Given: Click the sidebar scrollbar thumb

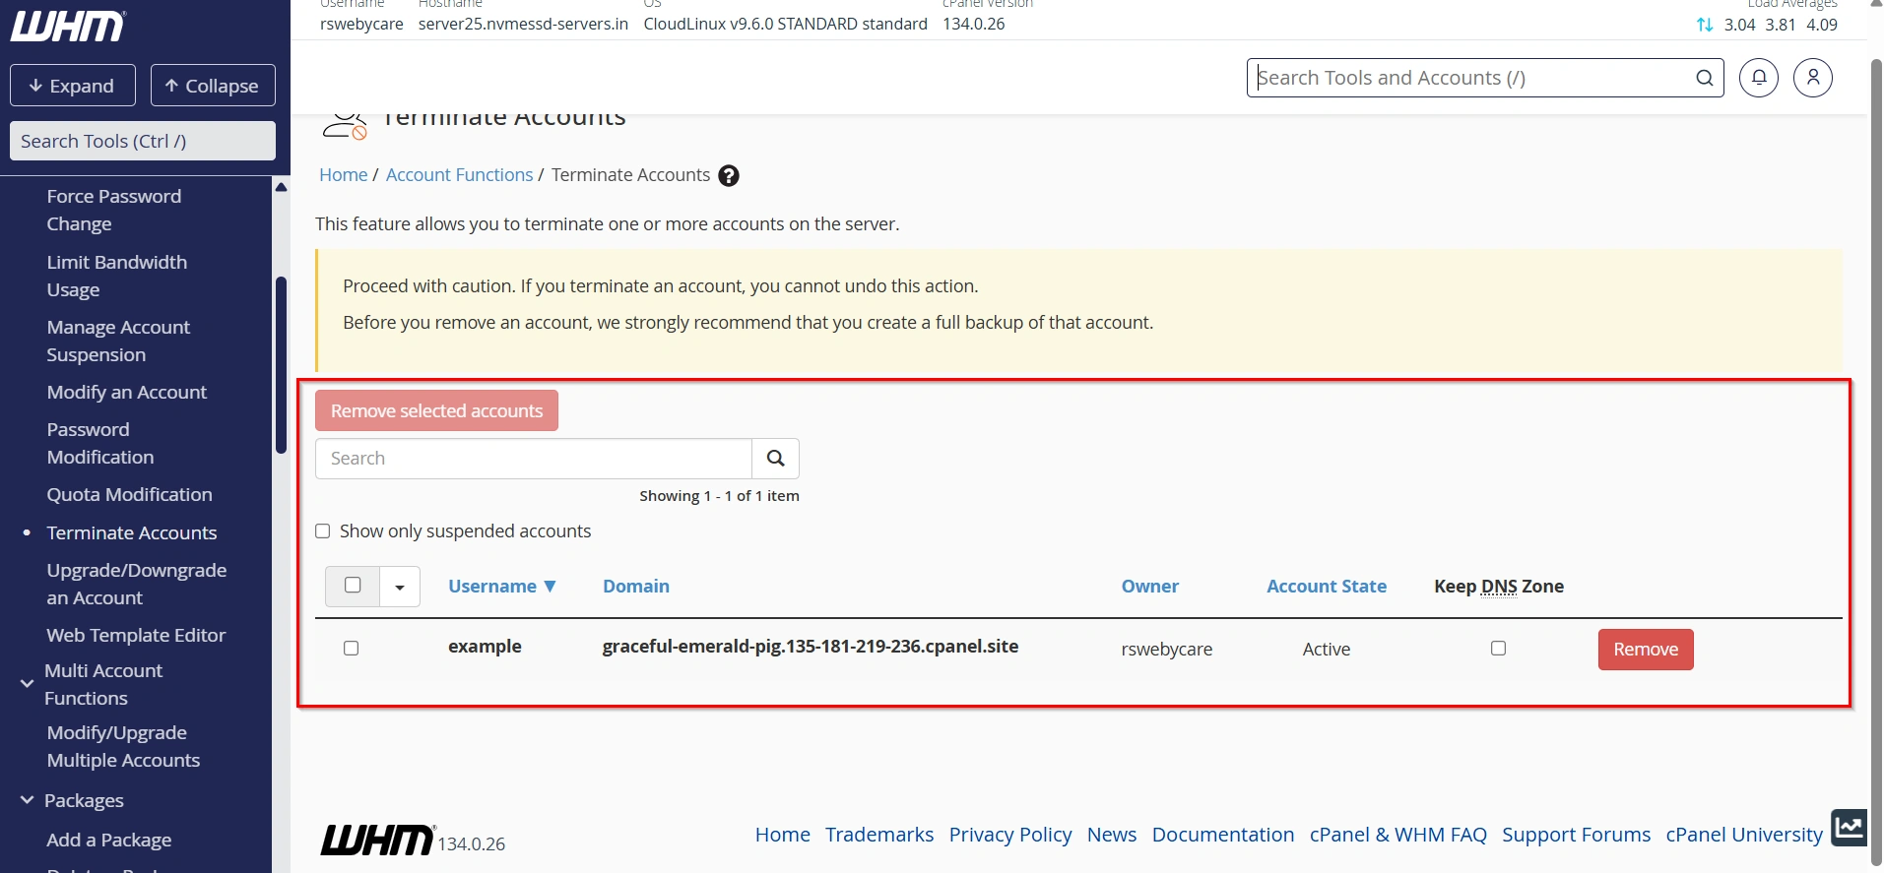Looking at the screenshot, I should tap(281, 364).
